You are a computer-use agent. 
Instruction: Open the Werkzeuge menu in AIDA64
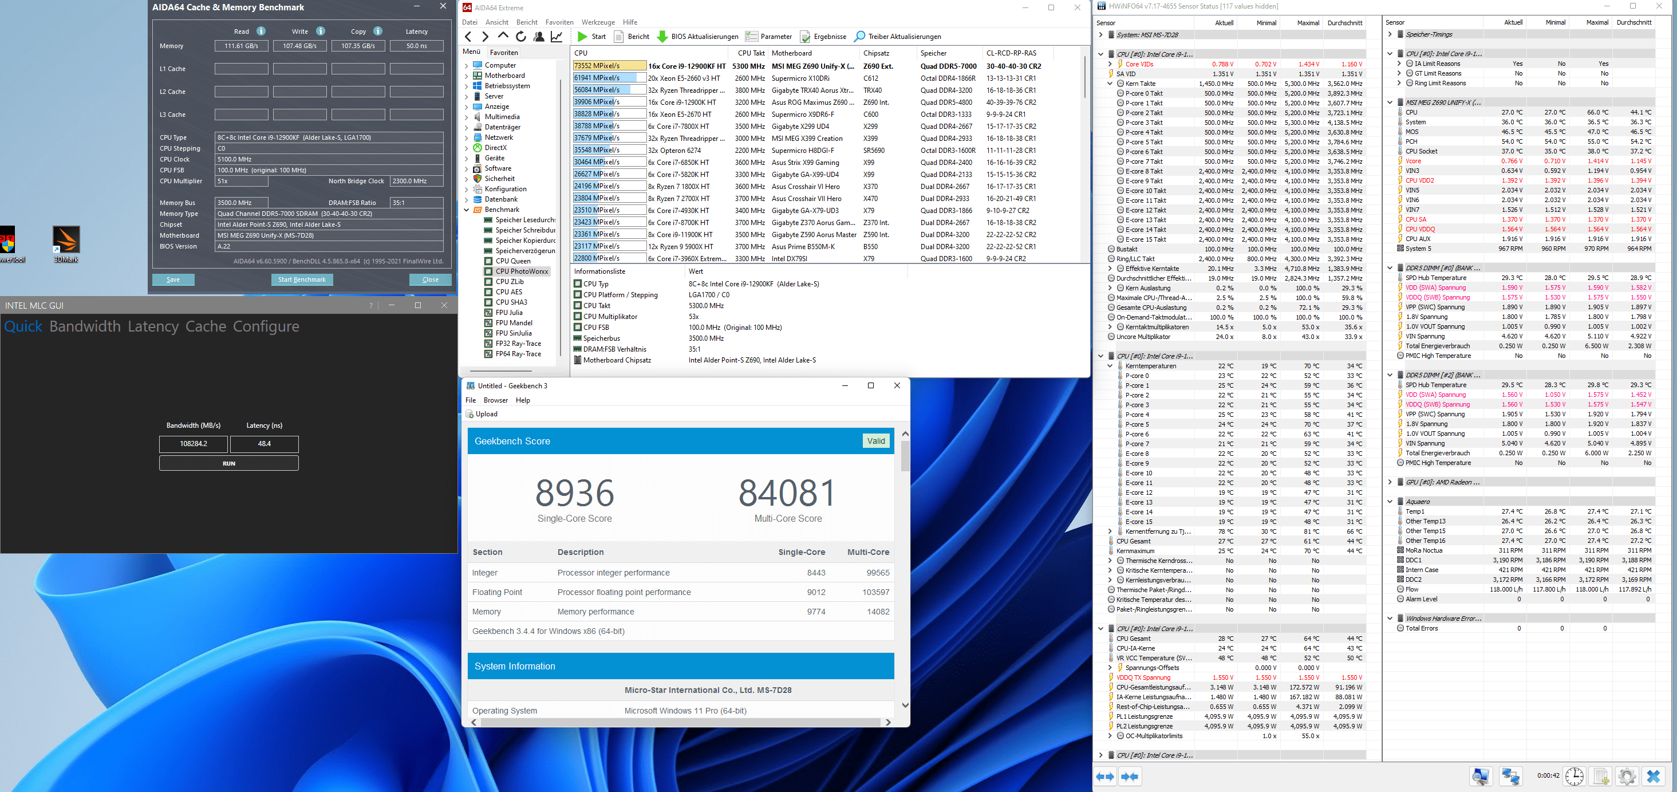tap(598, 22)
